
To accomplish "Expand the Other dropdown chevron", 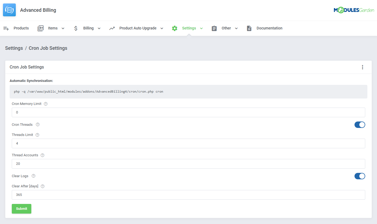I will click(x=236, y=28).
